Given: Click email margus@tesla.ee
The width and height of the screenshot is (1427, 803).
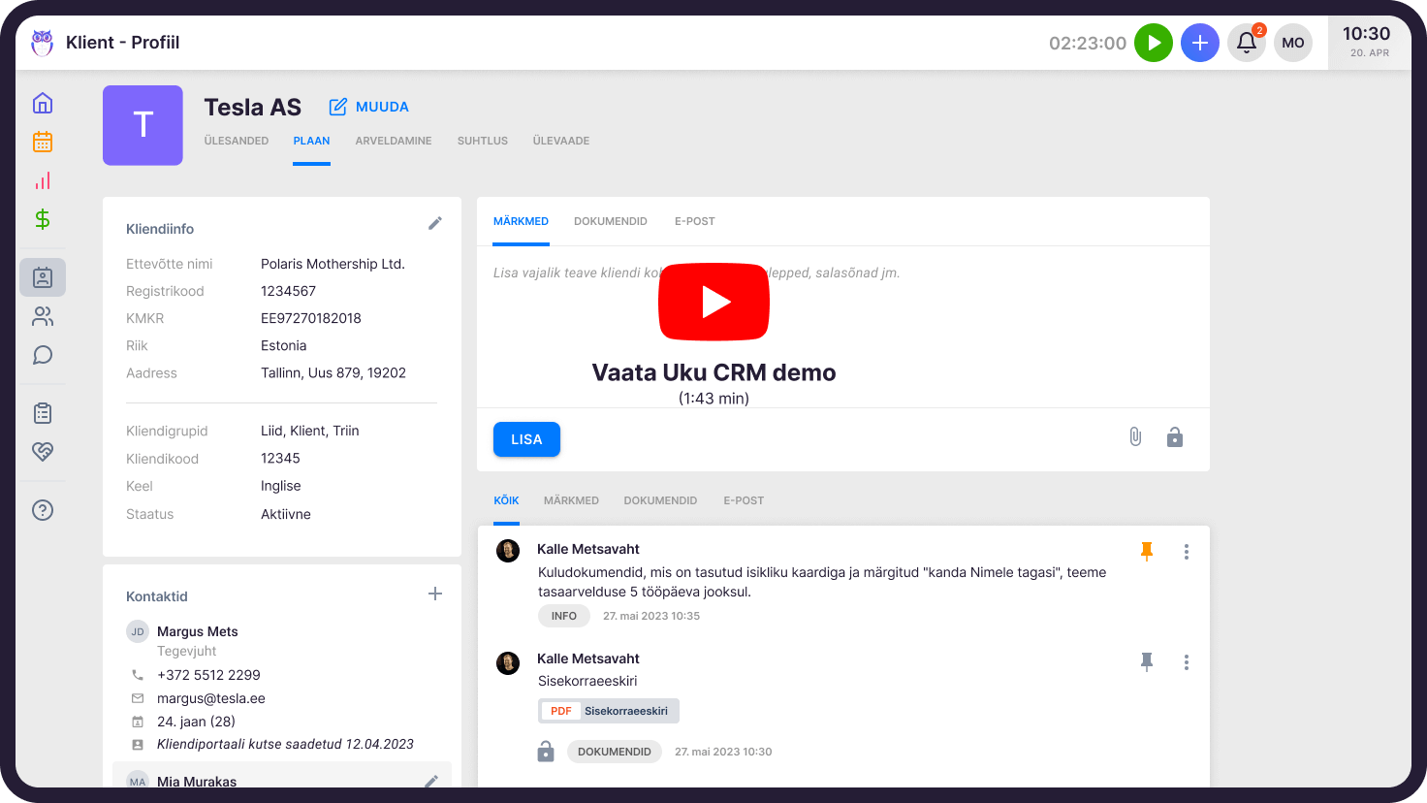Looking at the screenshot, I should (x=211, y=698).
